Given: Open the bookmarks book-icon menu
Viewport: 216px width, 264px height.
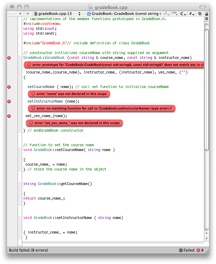Looking at the screenshot, I should (x=166, y=14).
